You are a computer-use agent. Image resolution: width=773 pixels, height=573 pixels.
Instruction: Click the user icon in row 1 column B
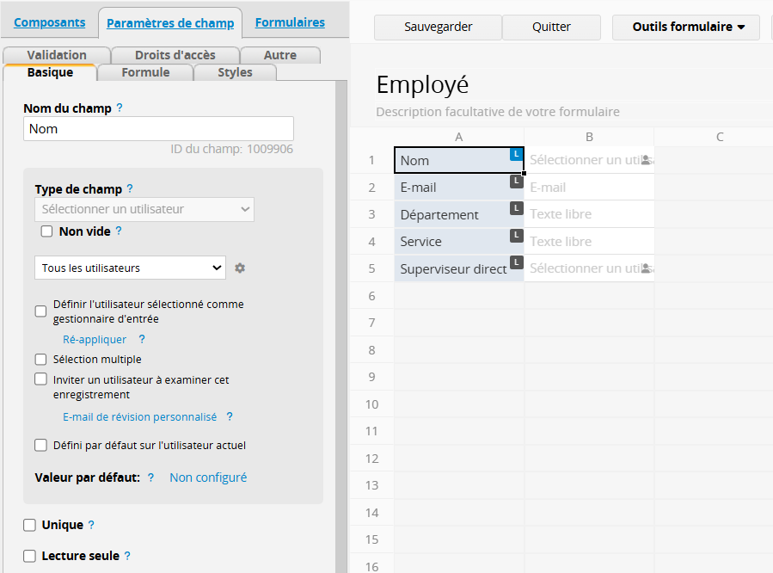tap(646, 160)
